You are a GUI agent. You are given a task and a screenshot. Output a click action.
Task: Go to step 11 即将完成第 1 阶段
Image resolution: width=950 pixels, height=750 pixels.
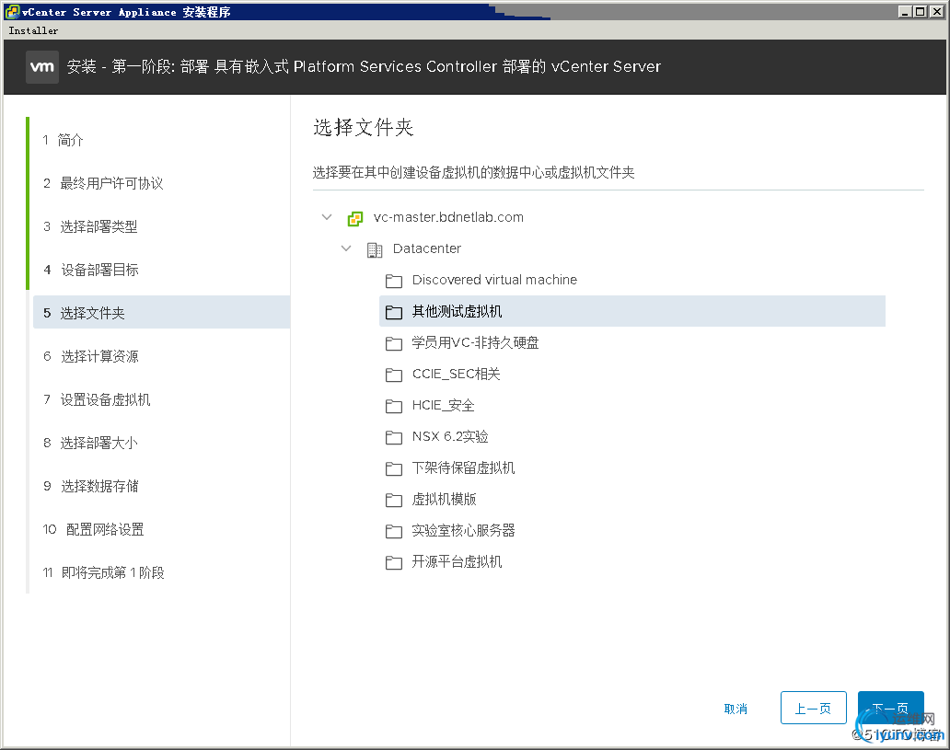click(104, 572)
